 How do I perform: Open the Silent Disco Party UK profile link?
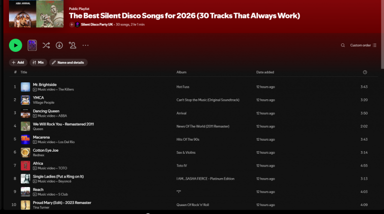(97, 24)
